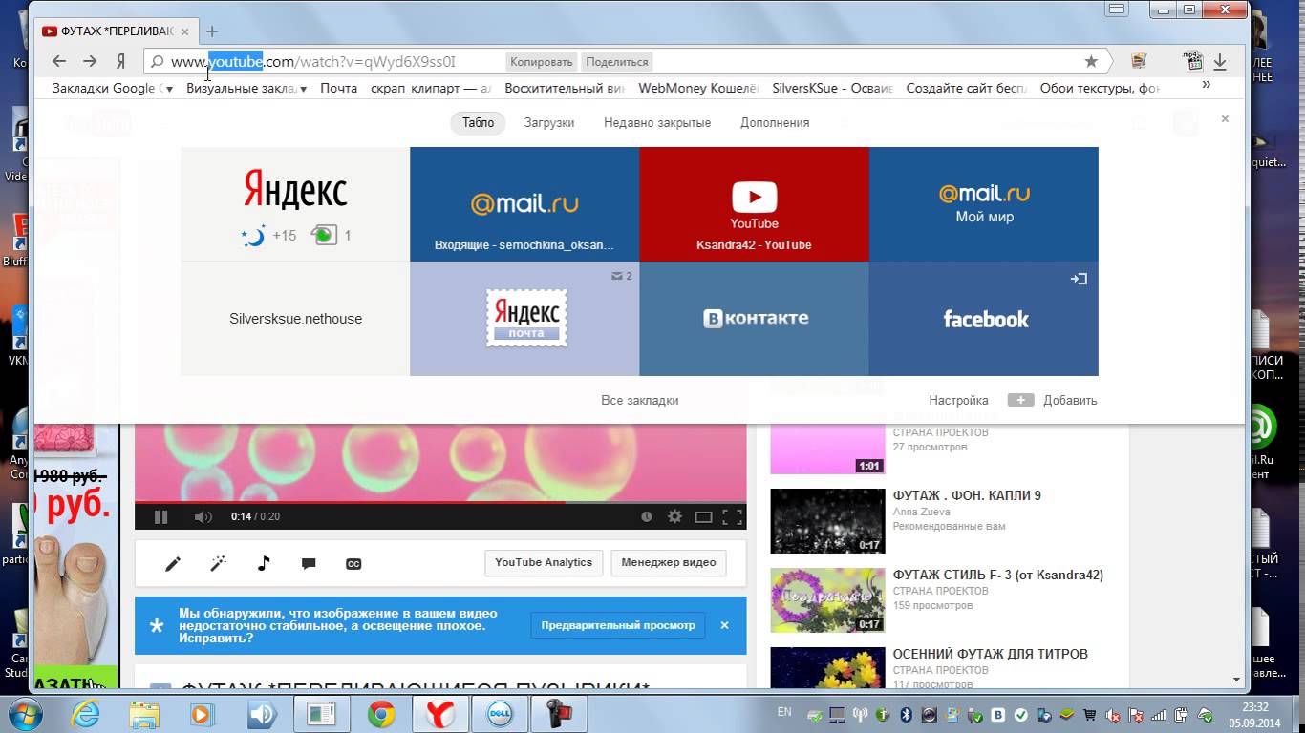Toggle the Watch Later clock icon in player
This screenshot has height=733, width=1305.
[646, 516]
